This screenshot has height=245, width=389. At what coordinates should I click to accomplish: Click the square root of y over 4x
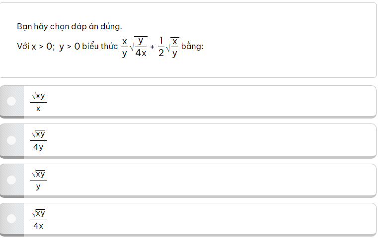point(139,47)
